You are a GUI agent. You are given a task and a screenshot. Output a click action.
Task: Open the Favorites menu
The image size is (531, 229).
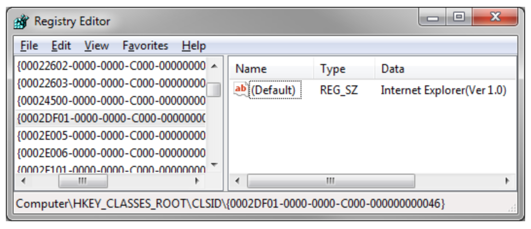[145, 46]
